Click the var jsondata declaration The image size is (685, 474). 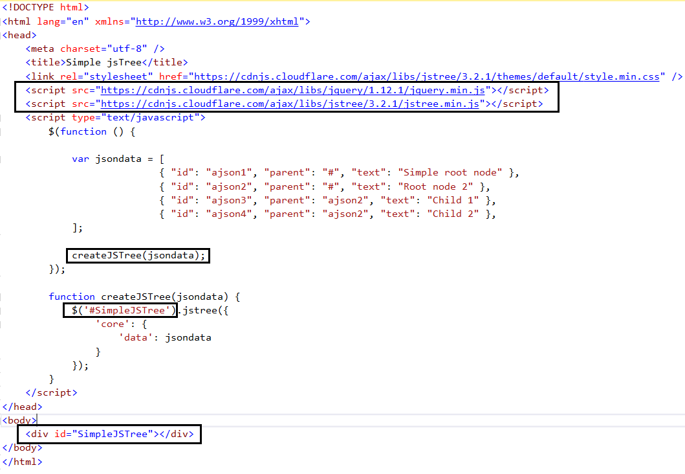click(x=116, y=159)
